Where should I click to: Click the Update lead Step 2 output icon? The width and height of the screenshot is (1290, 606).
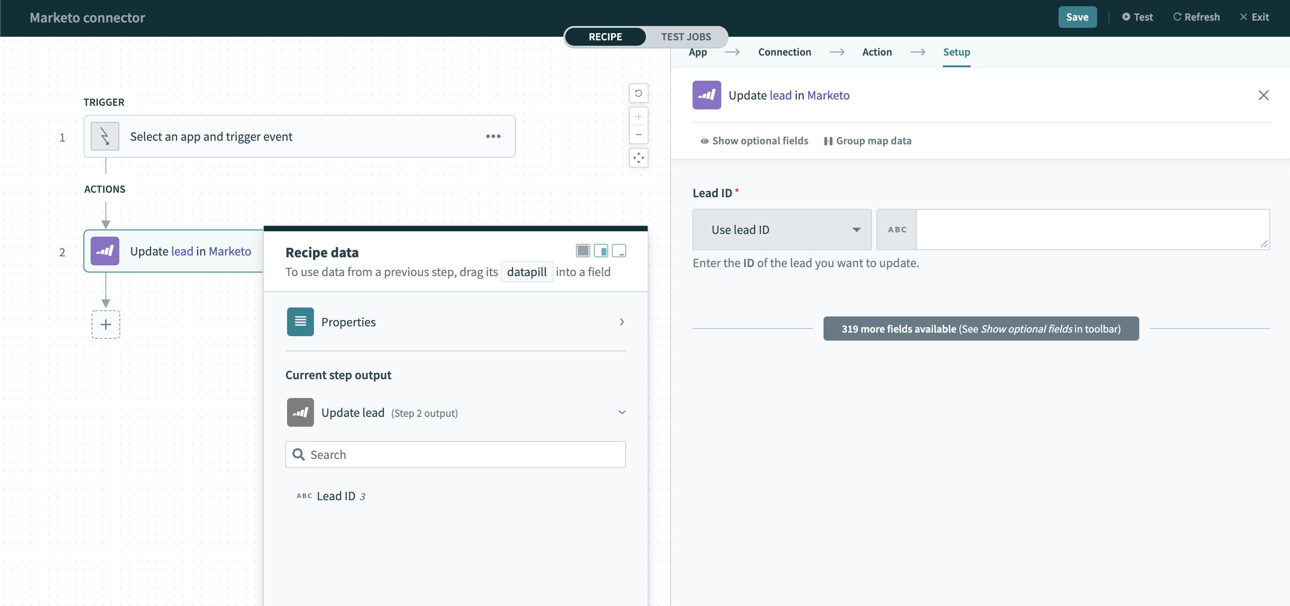[300, 412]
